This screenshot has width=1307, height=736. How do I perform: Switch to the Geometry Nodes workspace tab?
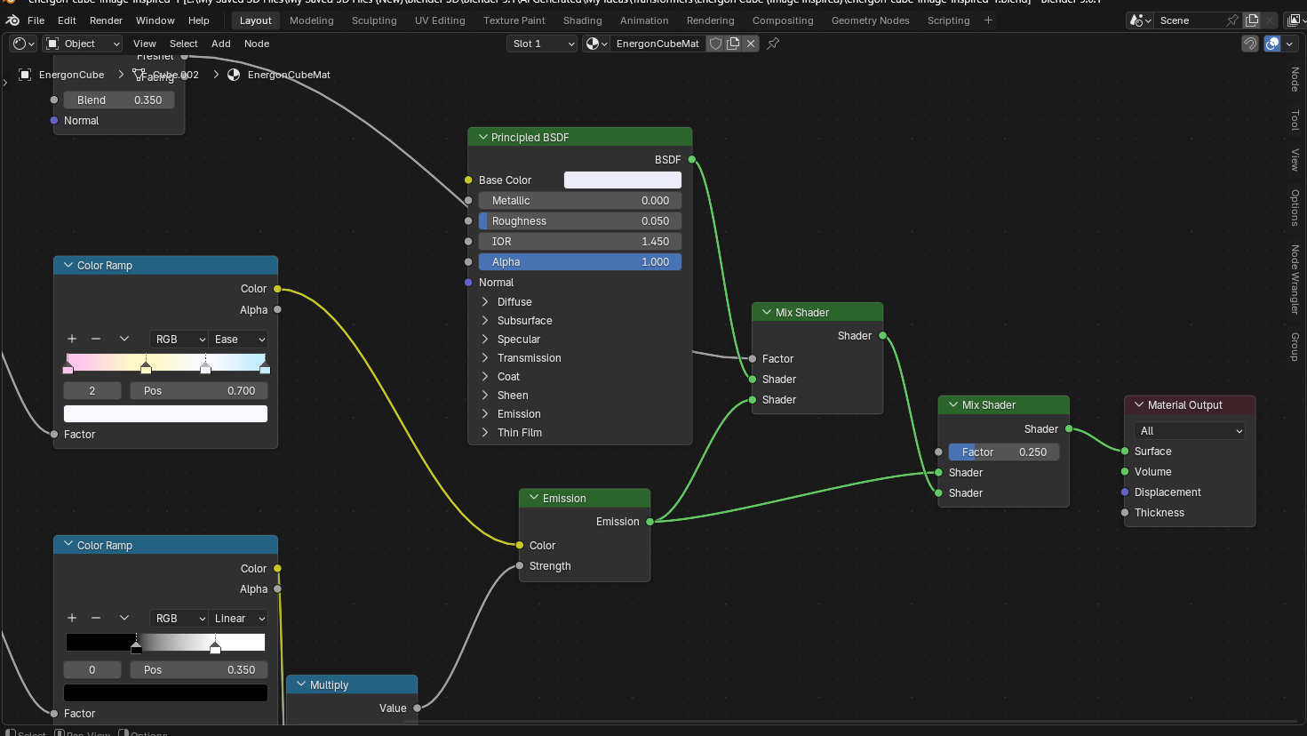[x=870, y=20]
